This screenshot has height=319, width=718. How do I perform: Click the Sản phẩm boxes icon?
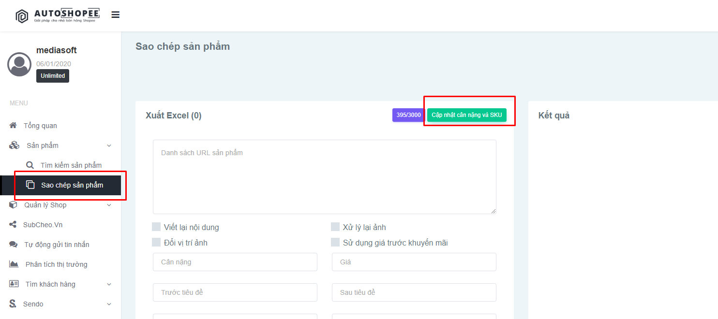pos(14,145)
